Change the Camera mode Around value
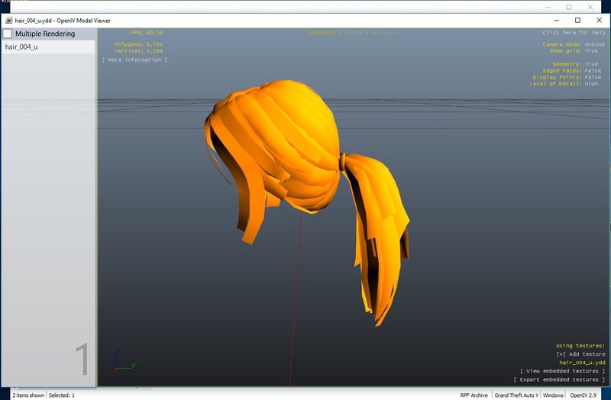Viewport: 611px width, 400px height. [594, 44]
